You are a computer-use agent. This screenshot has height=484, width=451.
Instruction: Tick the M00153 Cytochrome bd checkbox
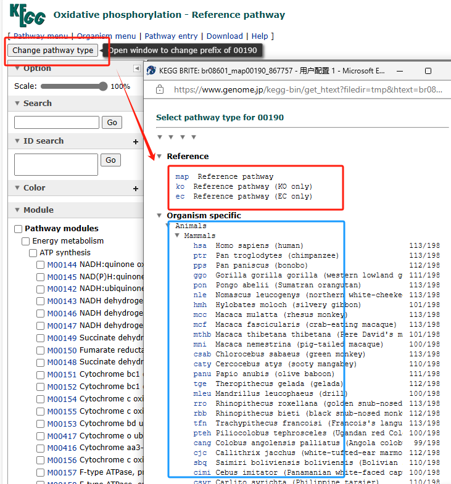tap(41, 424)
